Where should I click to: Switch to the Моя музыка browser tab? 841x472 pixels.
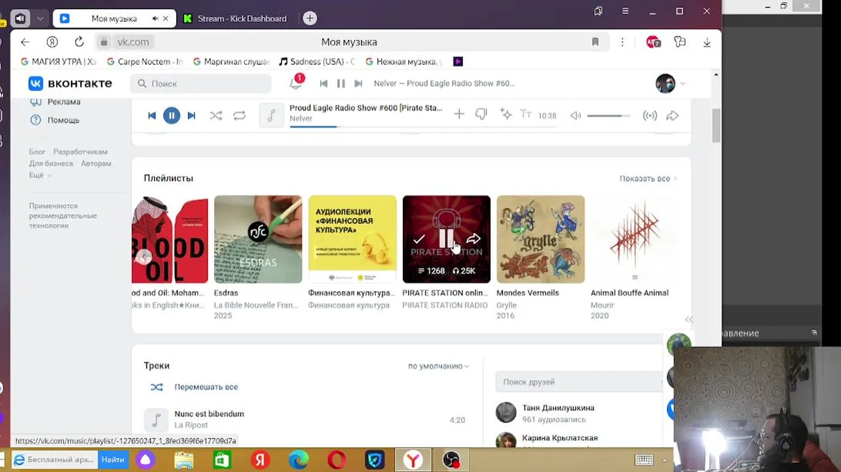tap(113, 18)
